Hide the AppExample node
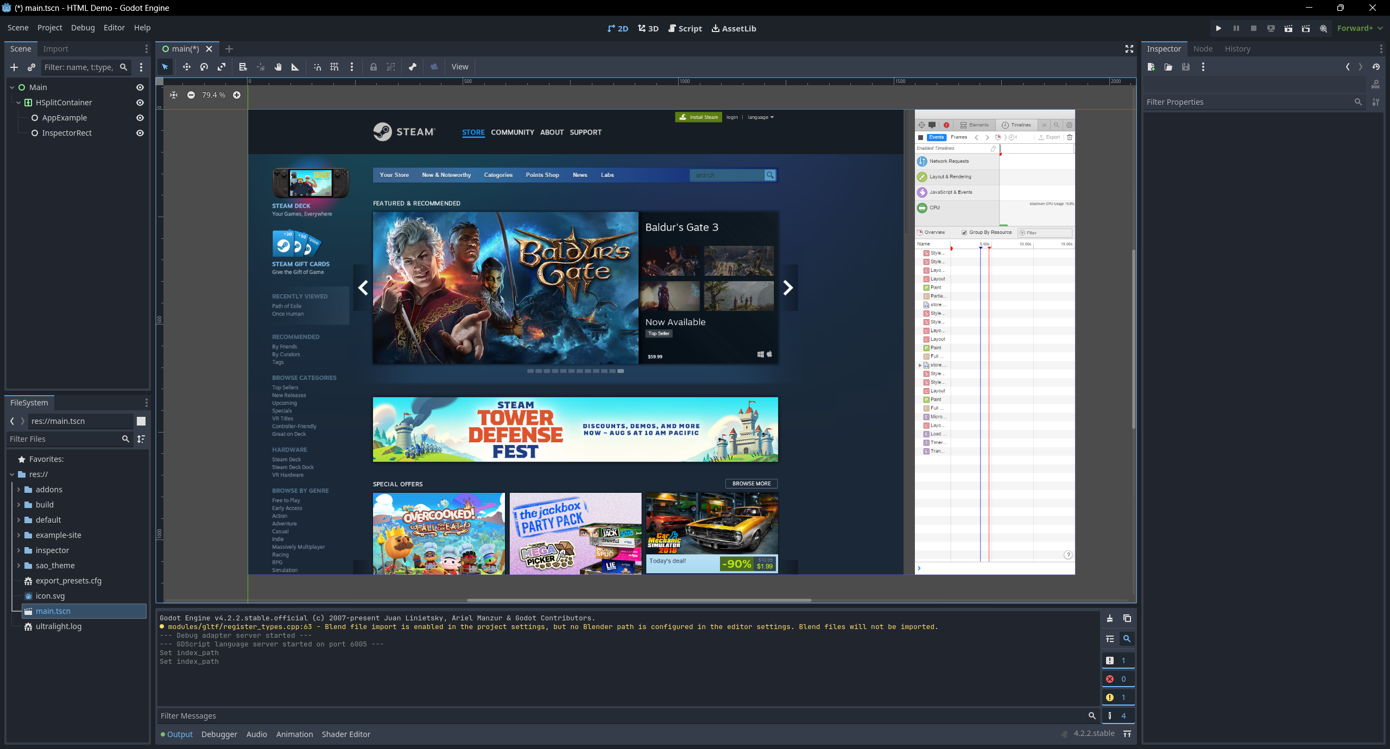 (140, 118)
